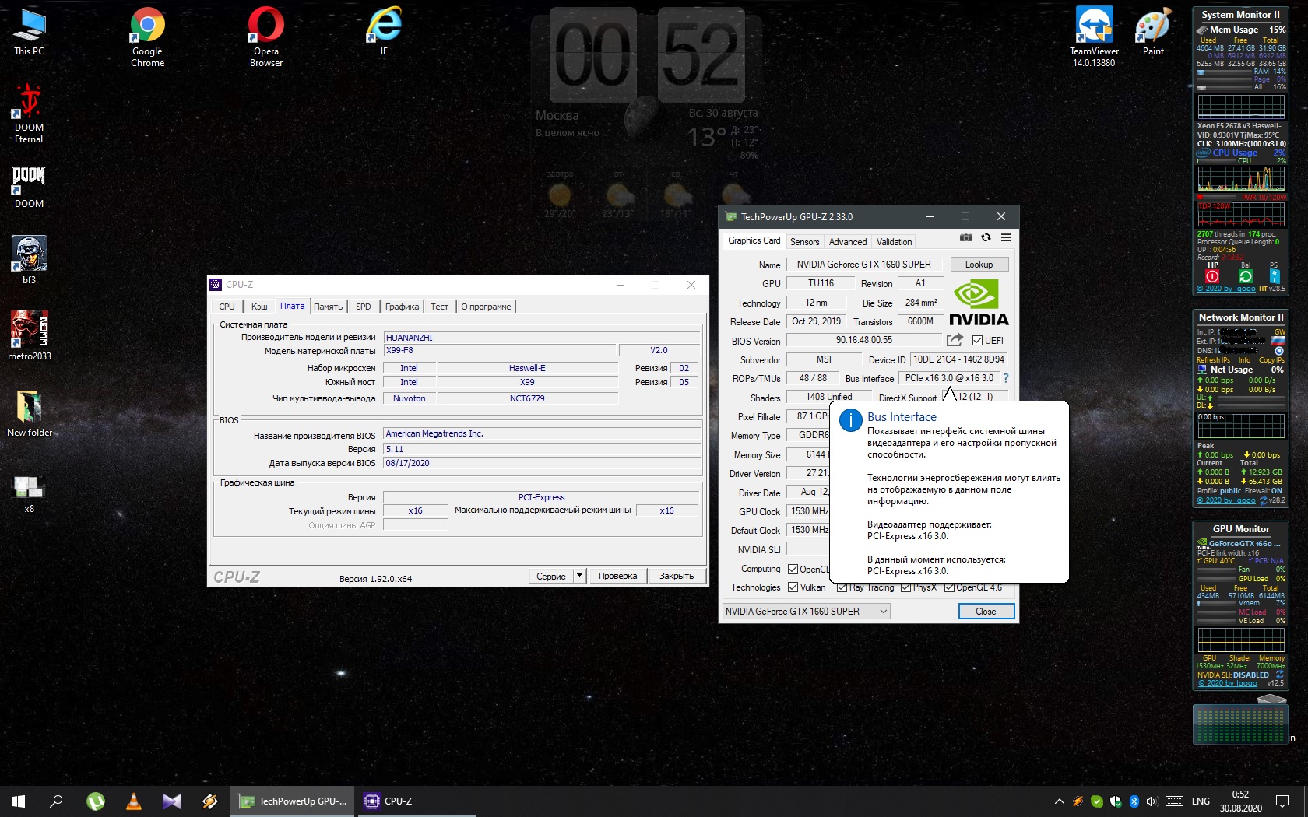Viewport: 1308px width, 817px height.
Task: Expand the Сервис dropdown arrow in CPU-Z
Action: click(578, 576)
